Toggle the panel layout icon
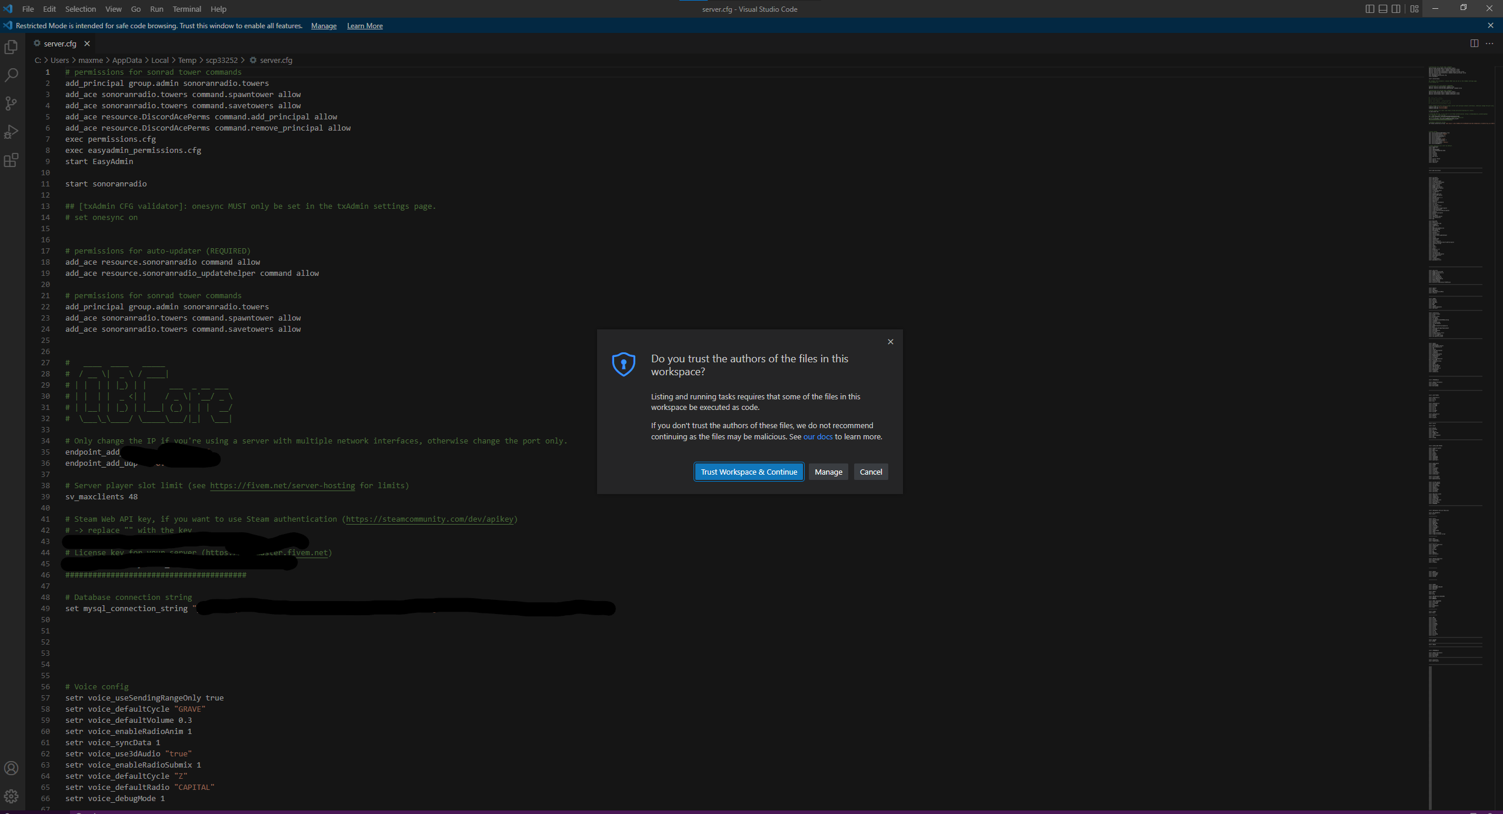The height and width of the screenshot is (814, 1503). 1383,9
